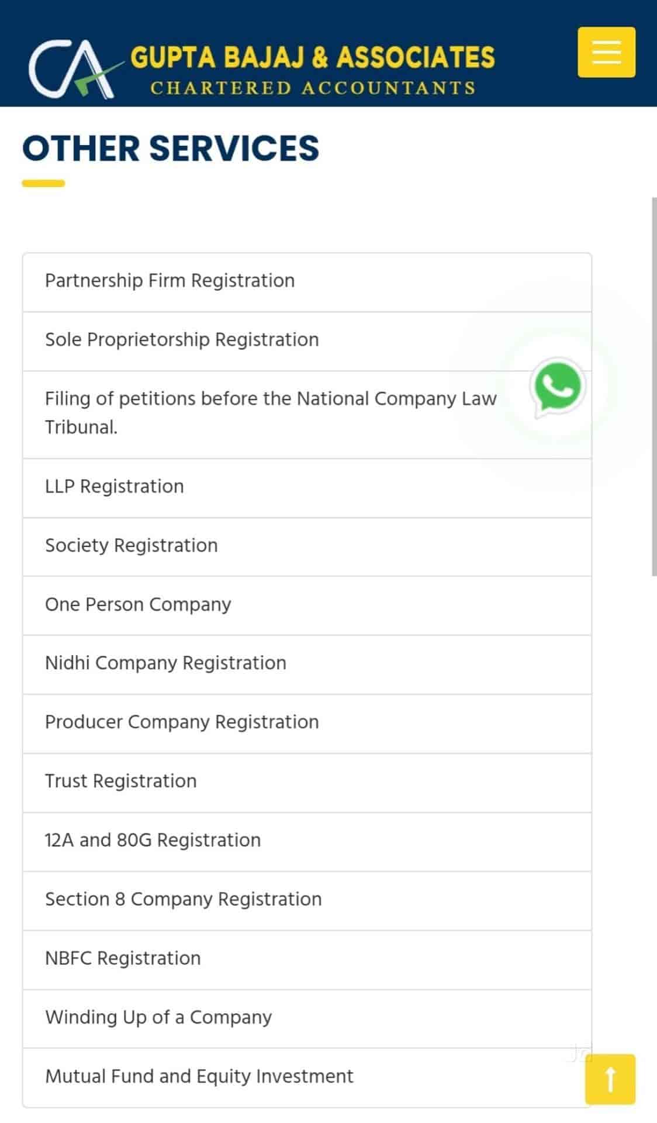Click the page's vertical scrollbar thumb
This screenshot has height=1123, width=657.
[653, 386]
